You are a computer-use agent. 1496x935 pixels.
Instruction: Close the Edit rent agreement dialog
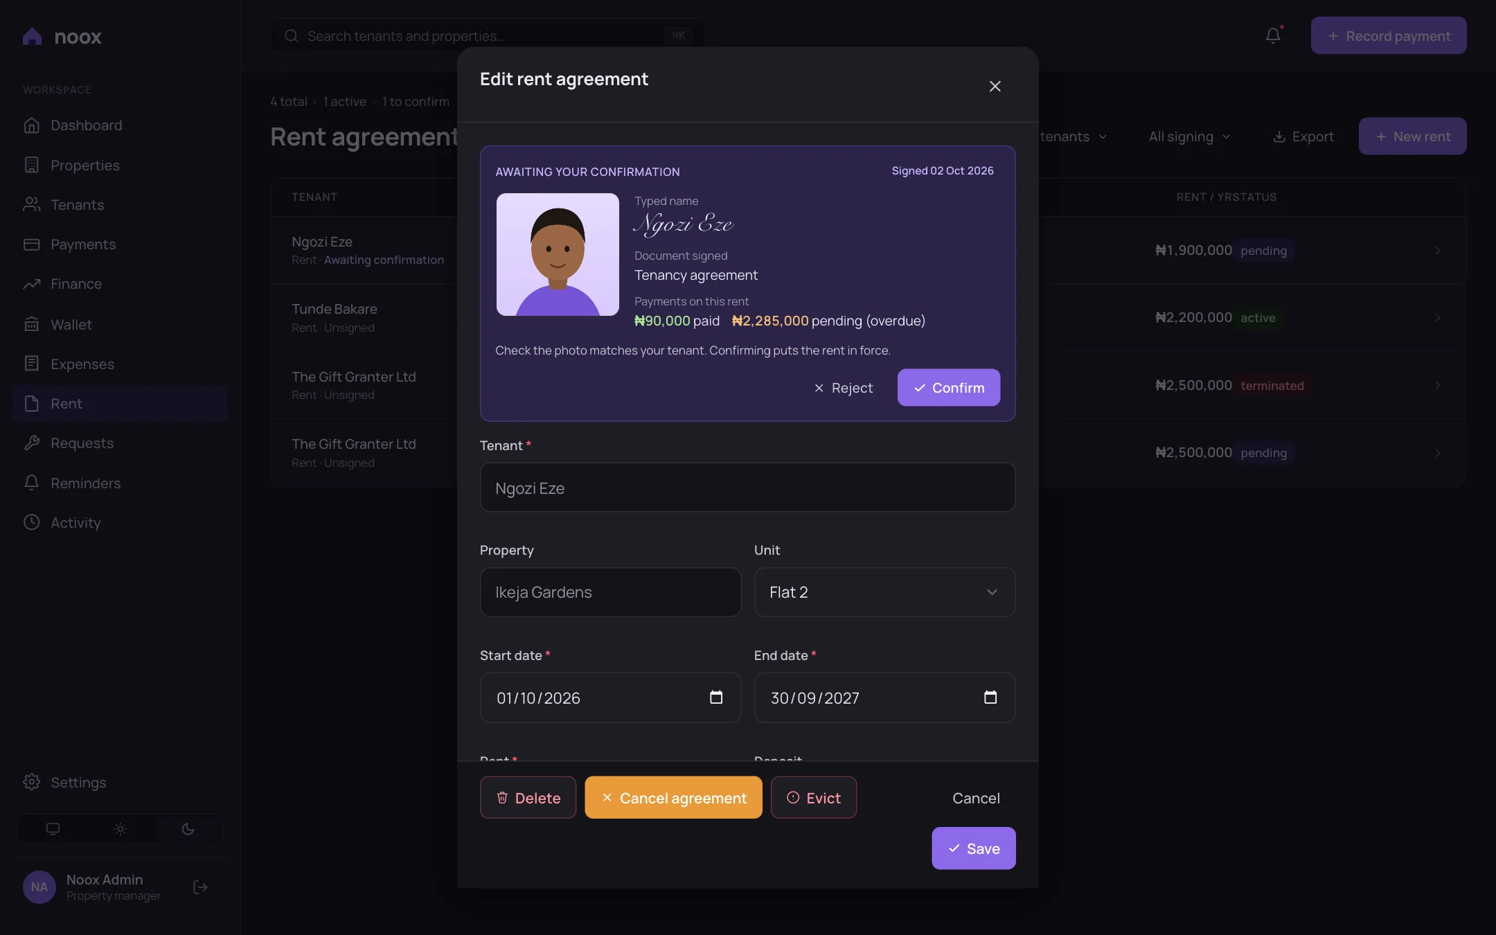coord(995,87)
